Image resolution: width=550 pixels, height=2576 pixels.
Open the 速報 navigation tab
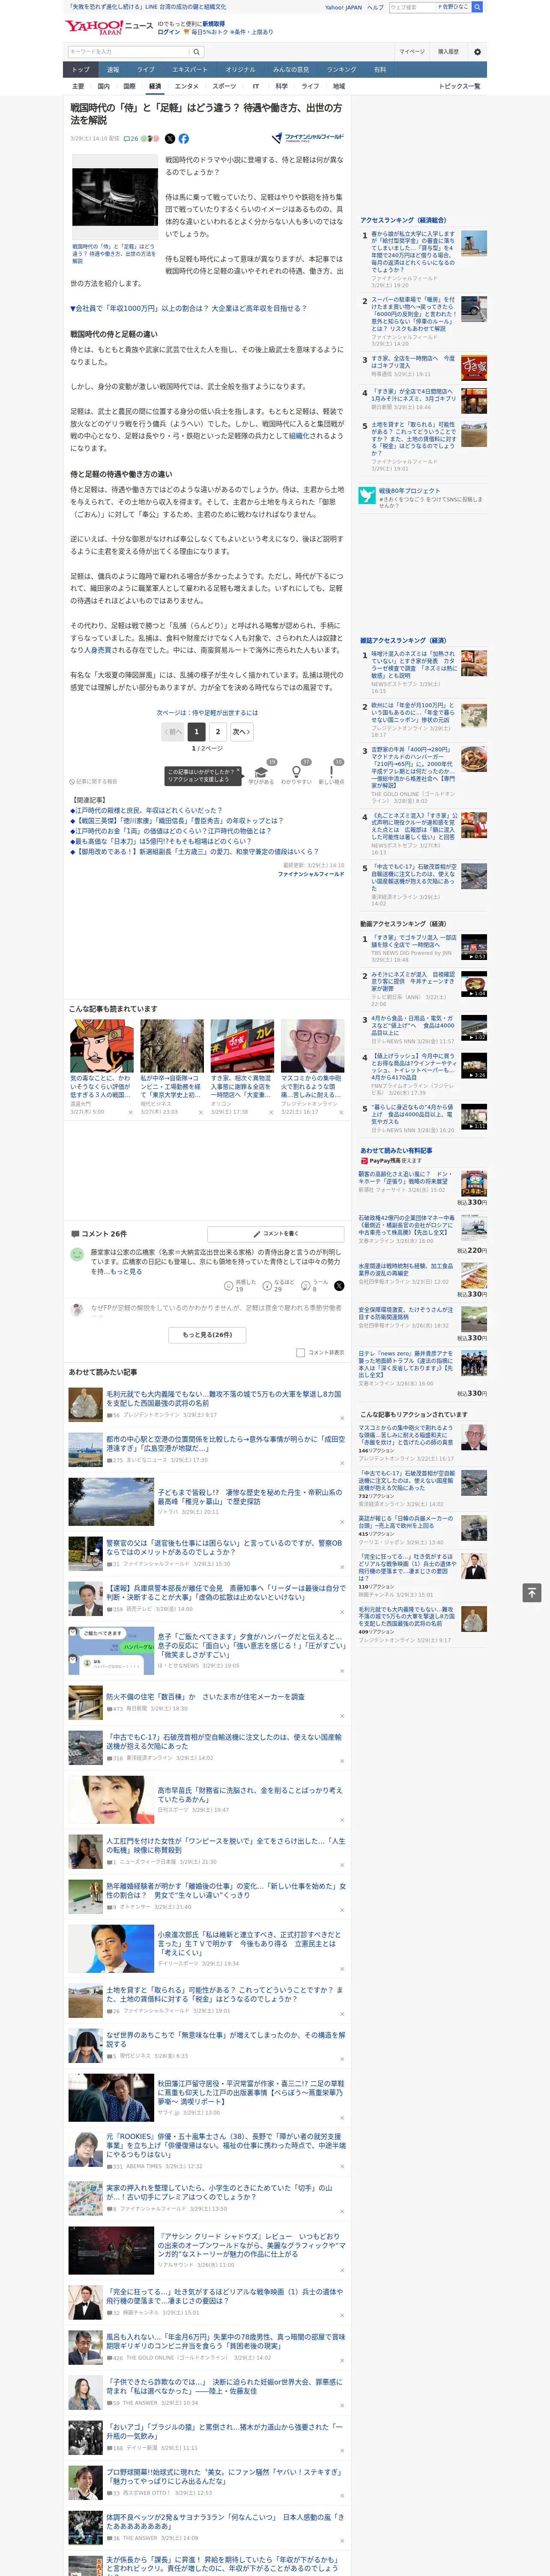coord(113,69)
